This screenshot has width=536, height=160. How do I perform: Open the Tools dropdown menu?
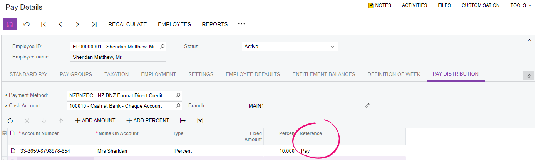tap(520, 5)
